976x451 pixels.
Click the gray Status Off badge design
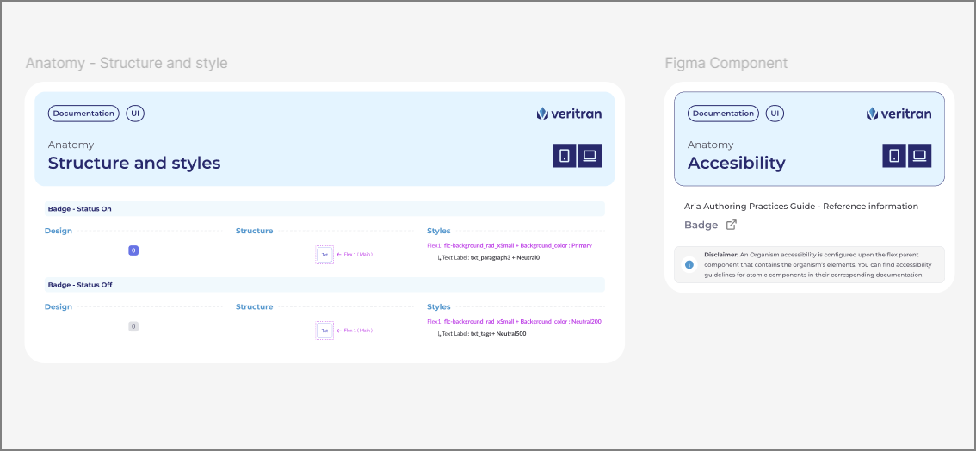click(133, 326)
